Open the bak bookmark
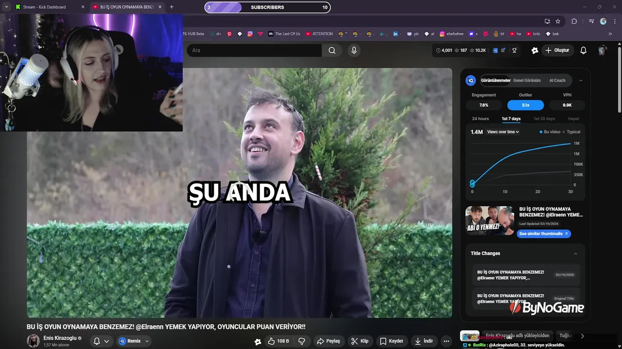 (x=553, y=34)
